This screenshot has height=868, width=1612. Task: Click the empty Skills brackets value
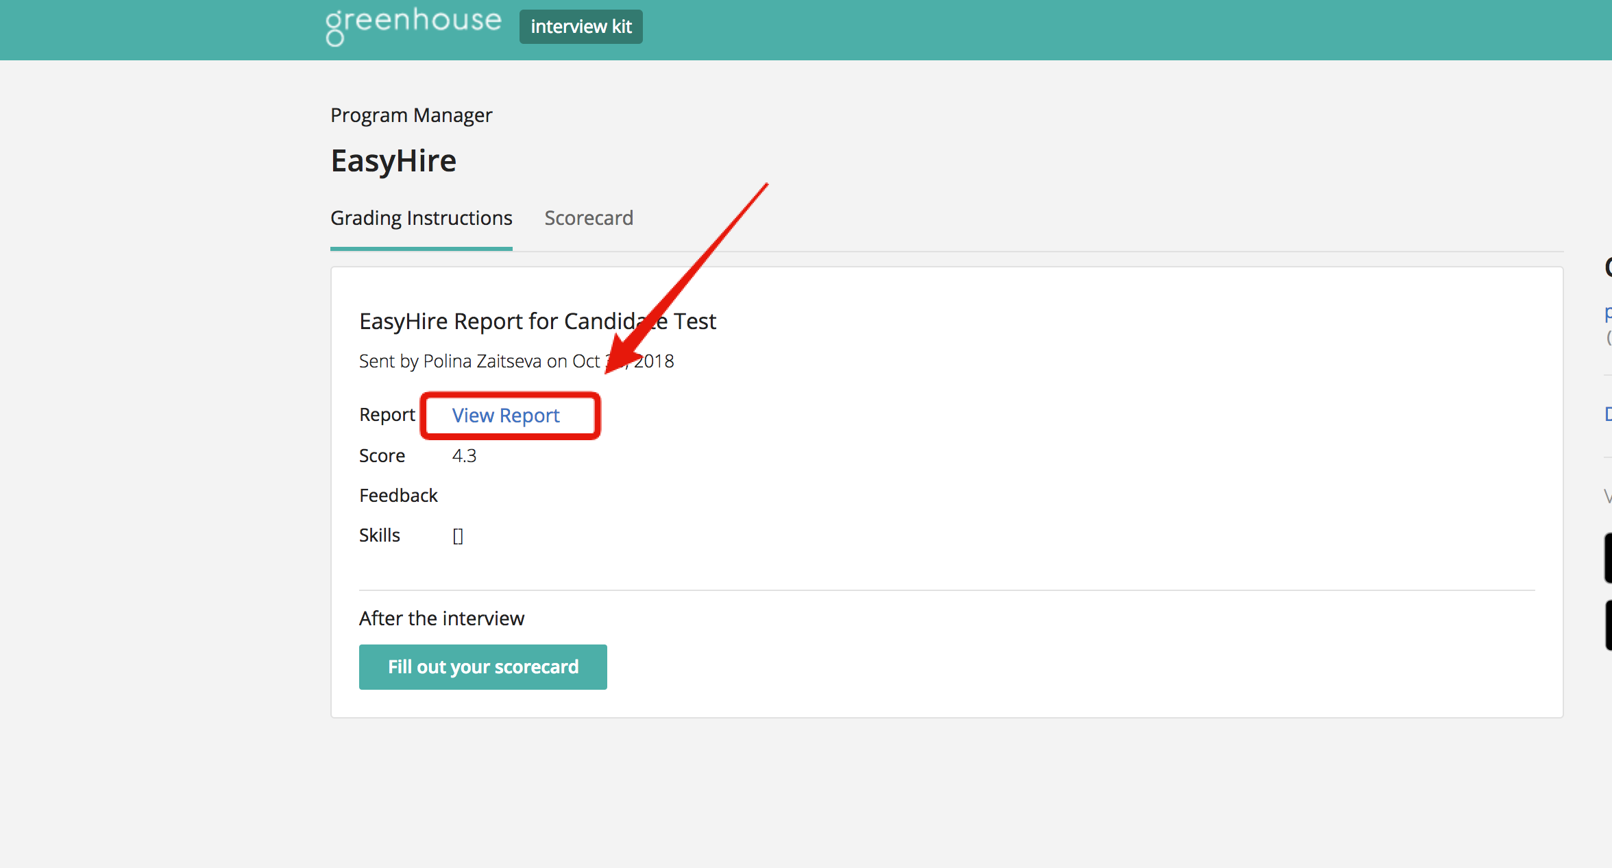tap(457, 535)
